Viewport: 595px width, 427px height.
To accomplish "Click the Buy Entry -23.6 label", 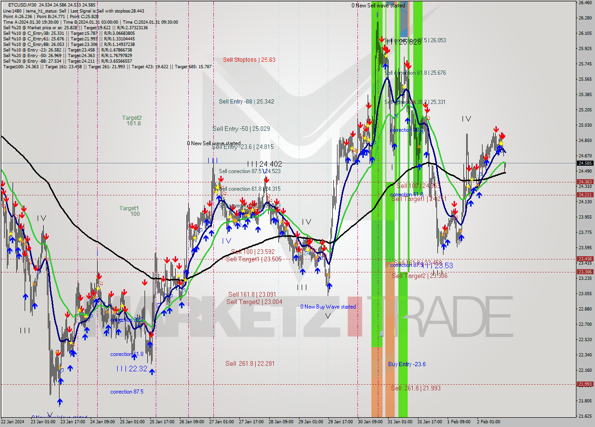I will tap(407, 364).
